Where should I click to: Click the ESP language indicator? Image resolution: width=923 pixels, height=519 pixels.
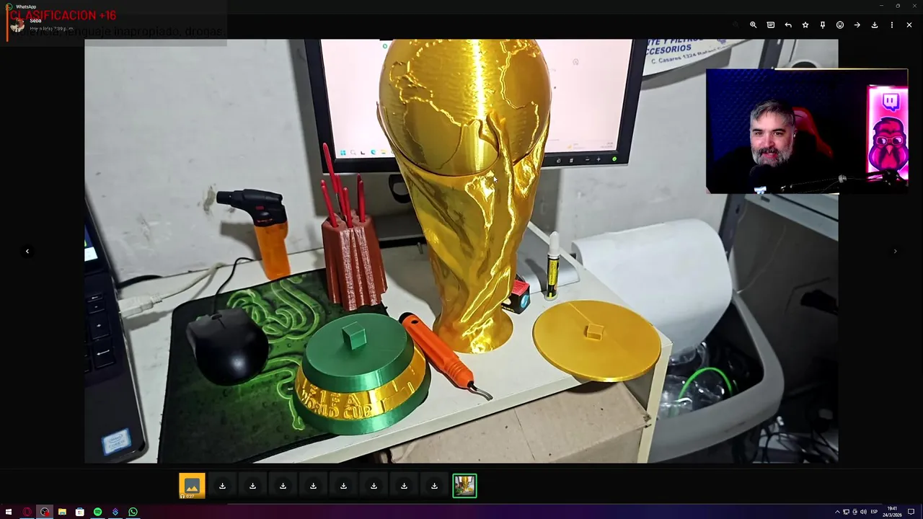point(874,512)
